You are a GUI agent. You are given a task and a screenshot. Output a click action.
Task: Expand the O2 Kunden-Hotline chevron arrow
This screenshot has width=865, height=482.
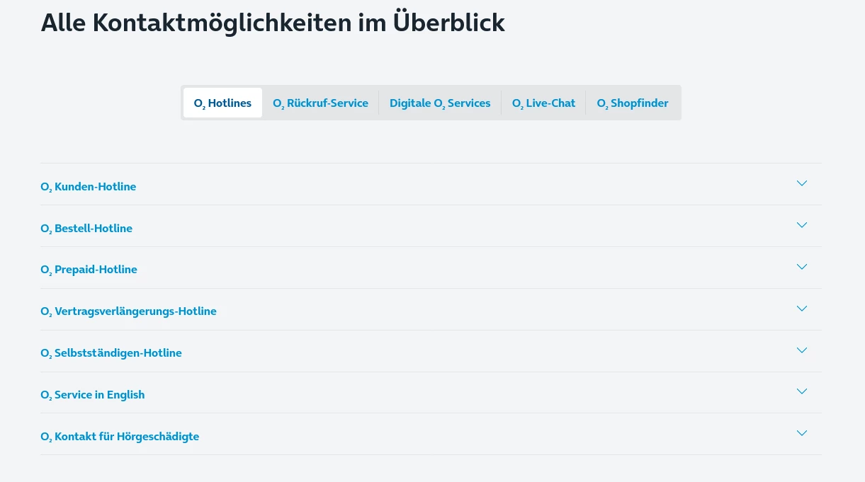tap(801, 183)
